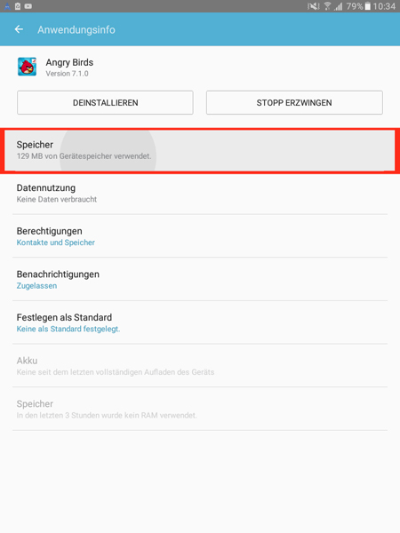Open the Berechtigungen settings entry
Screen dimensions: 400x533
pyautogui.click(x=200, y=236)
